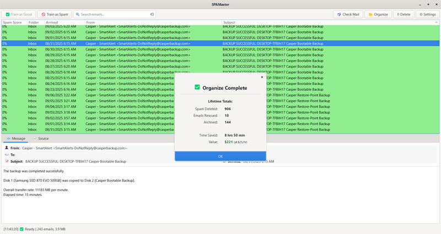Open Settings from the toolbar
The image size is (441, 234).
click(427, 14)
